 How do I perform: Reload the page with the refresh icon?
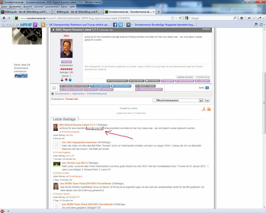pyautogui.click(x=180, y=18)
